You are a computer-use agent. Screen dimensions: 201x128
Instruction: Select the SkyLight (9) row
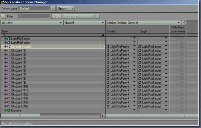point(53,83)
